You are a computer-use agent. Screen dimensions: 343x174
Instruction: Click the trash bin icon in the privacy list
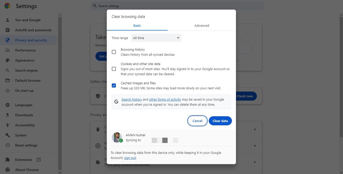tap(98, 129)
